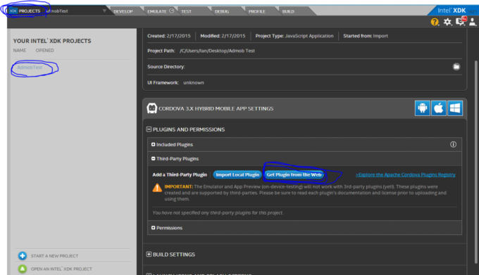Screen dimensions: 479x275
Task: Expand the Permissions section
Action: 154,228
